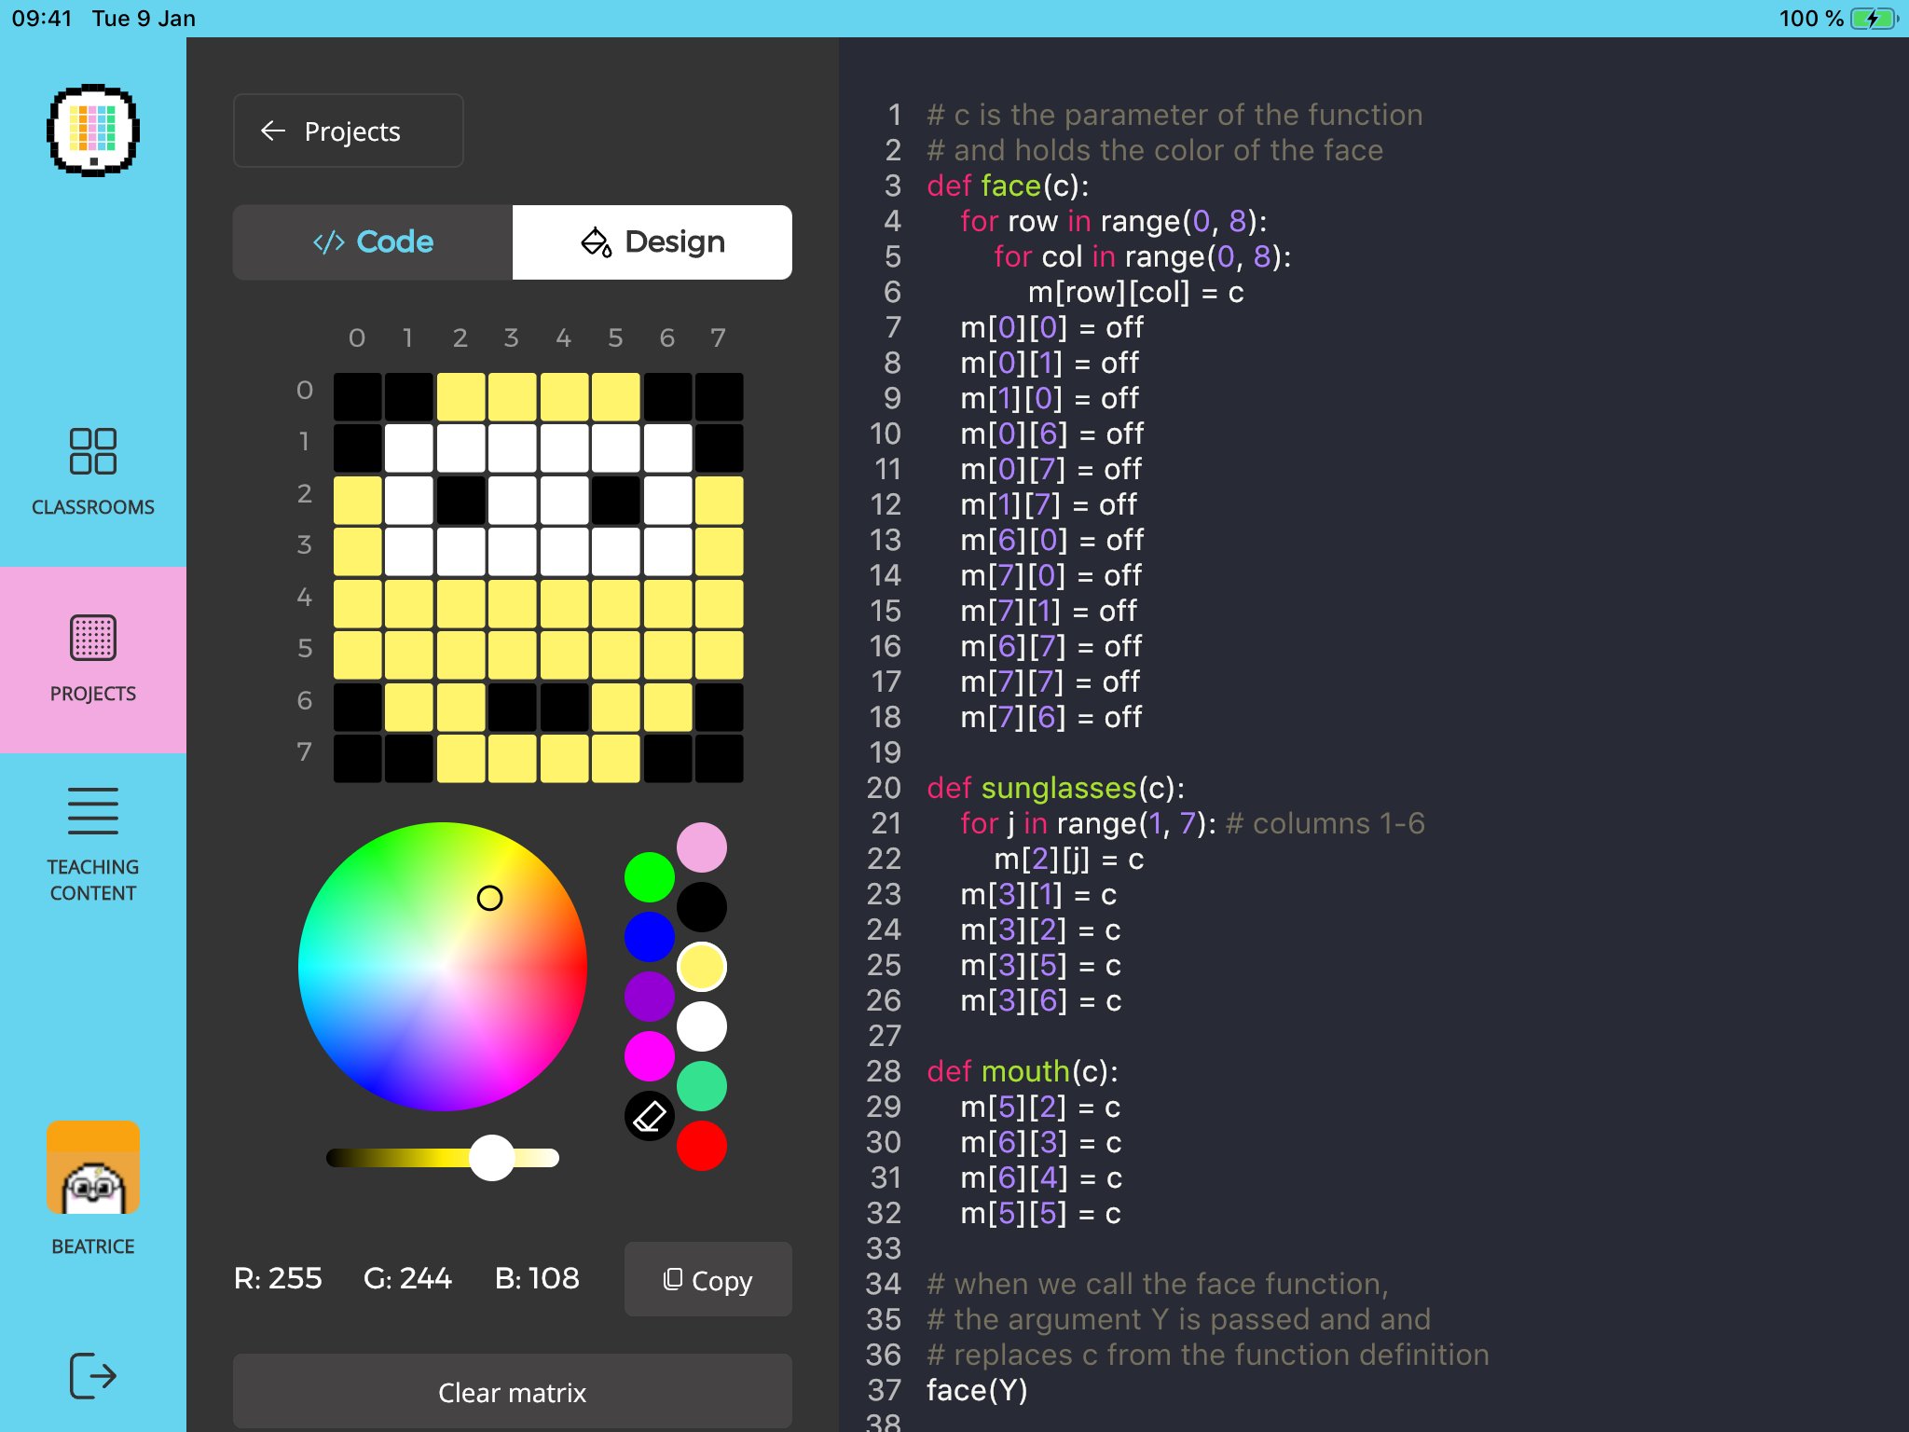1909x1432 pixels.
Task: Click the logout icon
Action: point(93,1375)
